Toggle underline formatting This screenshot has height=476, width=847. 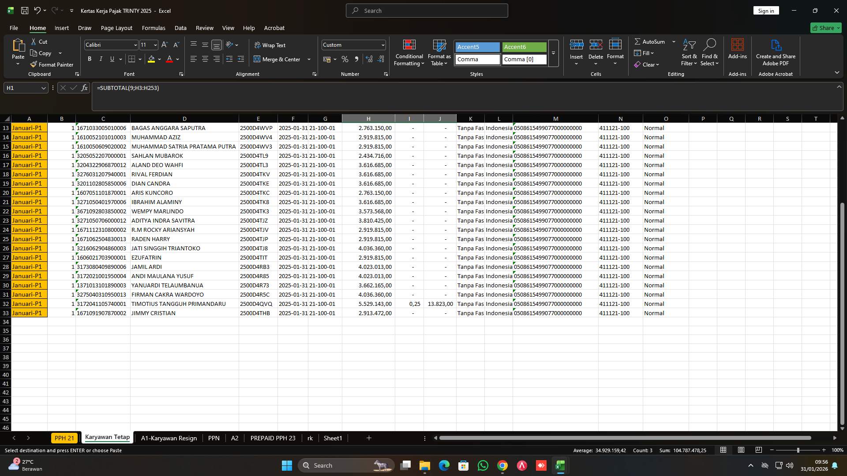[x=112, y=59]
